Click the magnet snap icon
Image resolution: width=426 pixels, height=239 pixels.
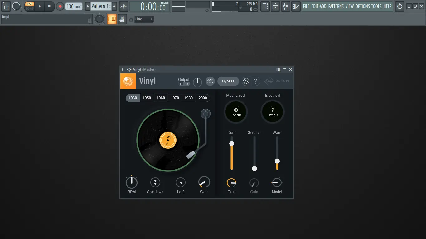click(131, 20)
